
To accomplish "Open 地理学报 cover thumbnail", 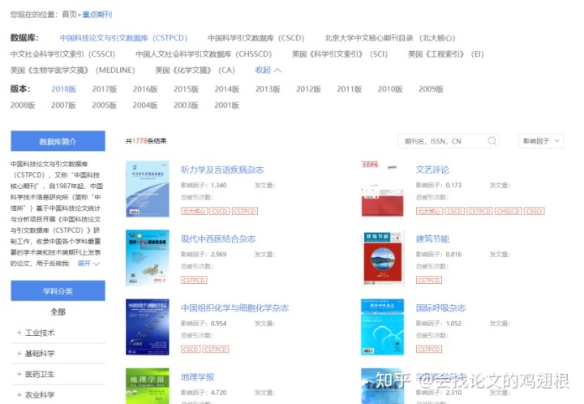I will click(x=148, y=386).
